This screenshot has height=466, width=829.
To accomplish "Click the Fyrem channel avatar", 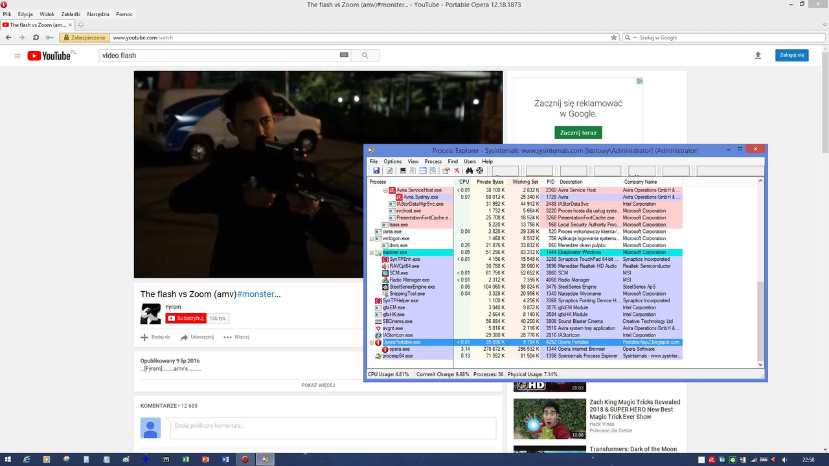I will tap(150, 314).
